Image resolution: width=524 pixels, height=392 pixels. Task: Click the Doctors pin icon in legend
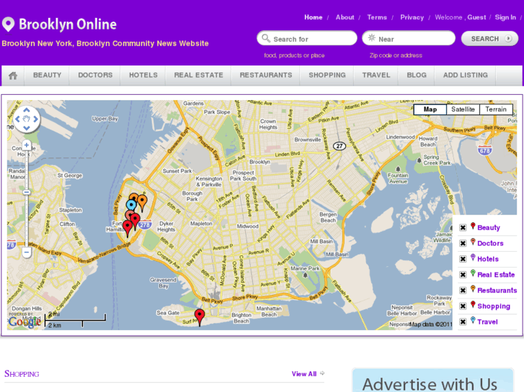pos(473,242)
